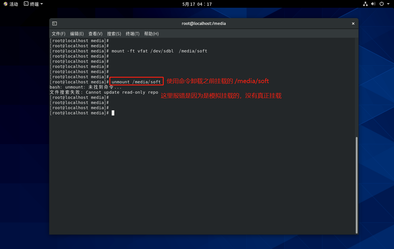This screenshot has height=249, width=394.
Task: Open the 帮助(H) menu
Action: (x=151, y=34)
